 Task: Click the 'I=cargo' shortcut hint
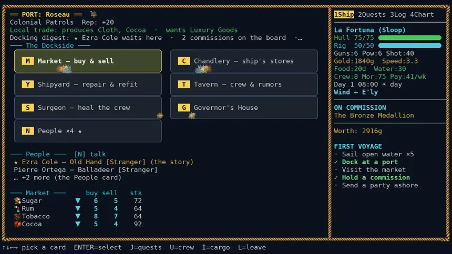pyautogui.click(x=216, y=247)
